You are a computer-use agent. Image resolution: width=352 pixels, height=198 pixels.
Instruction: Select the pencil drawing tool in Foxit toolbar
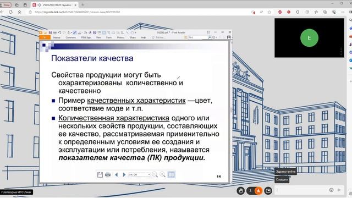click(75, 33)
